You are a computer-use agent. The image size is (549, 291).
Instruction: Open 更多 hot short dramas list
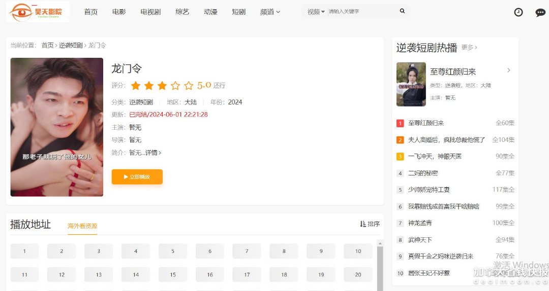click(469, 47)
